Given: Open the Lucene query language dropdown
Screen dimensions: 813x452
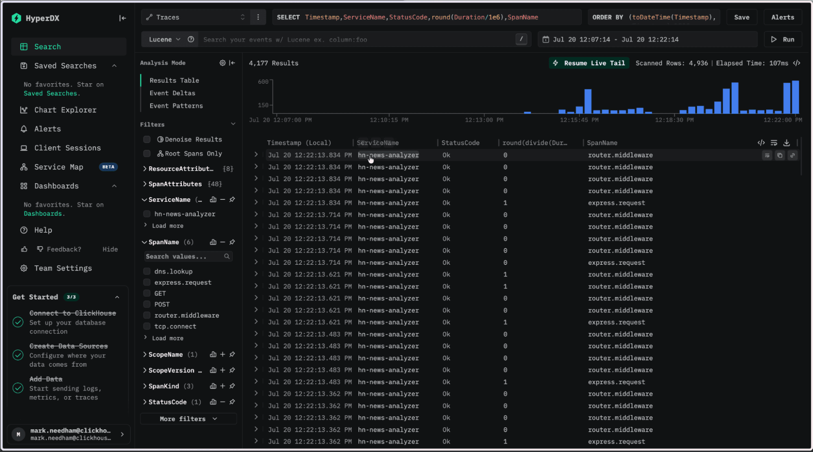Looking at the screenshot, I should (164, 39).
